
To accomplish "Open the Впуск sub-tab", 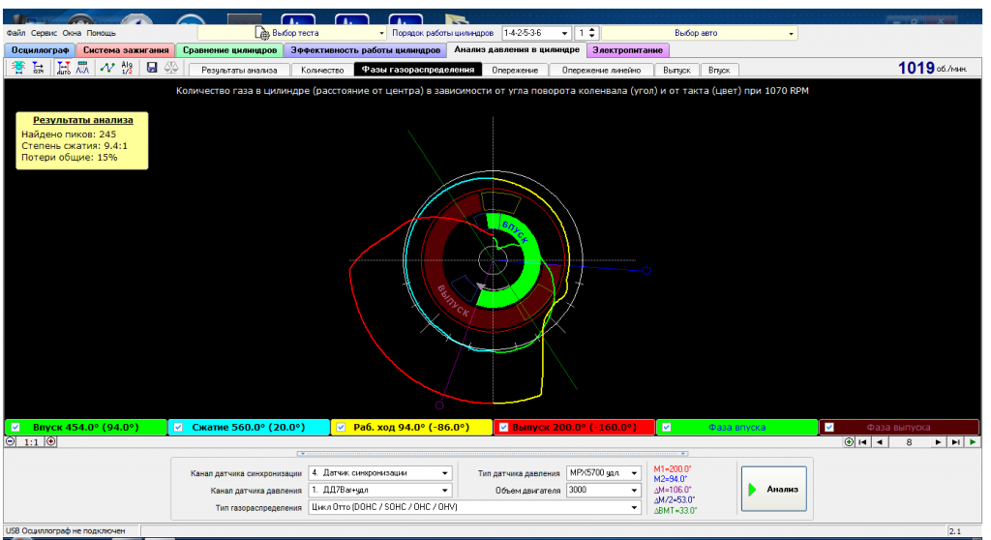I will pos(719,71).
